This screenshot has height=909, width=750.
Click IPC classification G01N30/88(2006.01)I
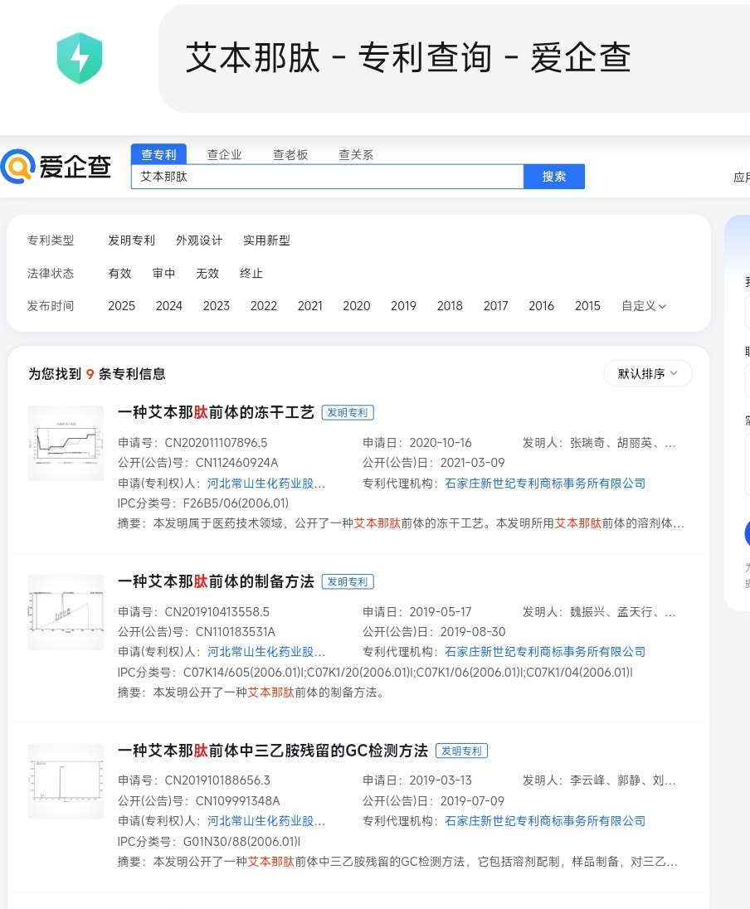point(241,841)
